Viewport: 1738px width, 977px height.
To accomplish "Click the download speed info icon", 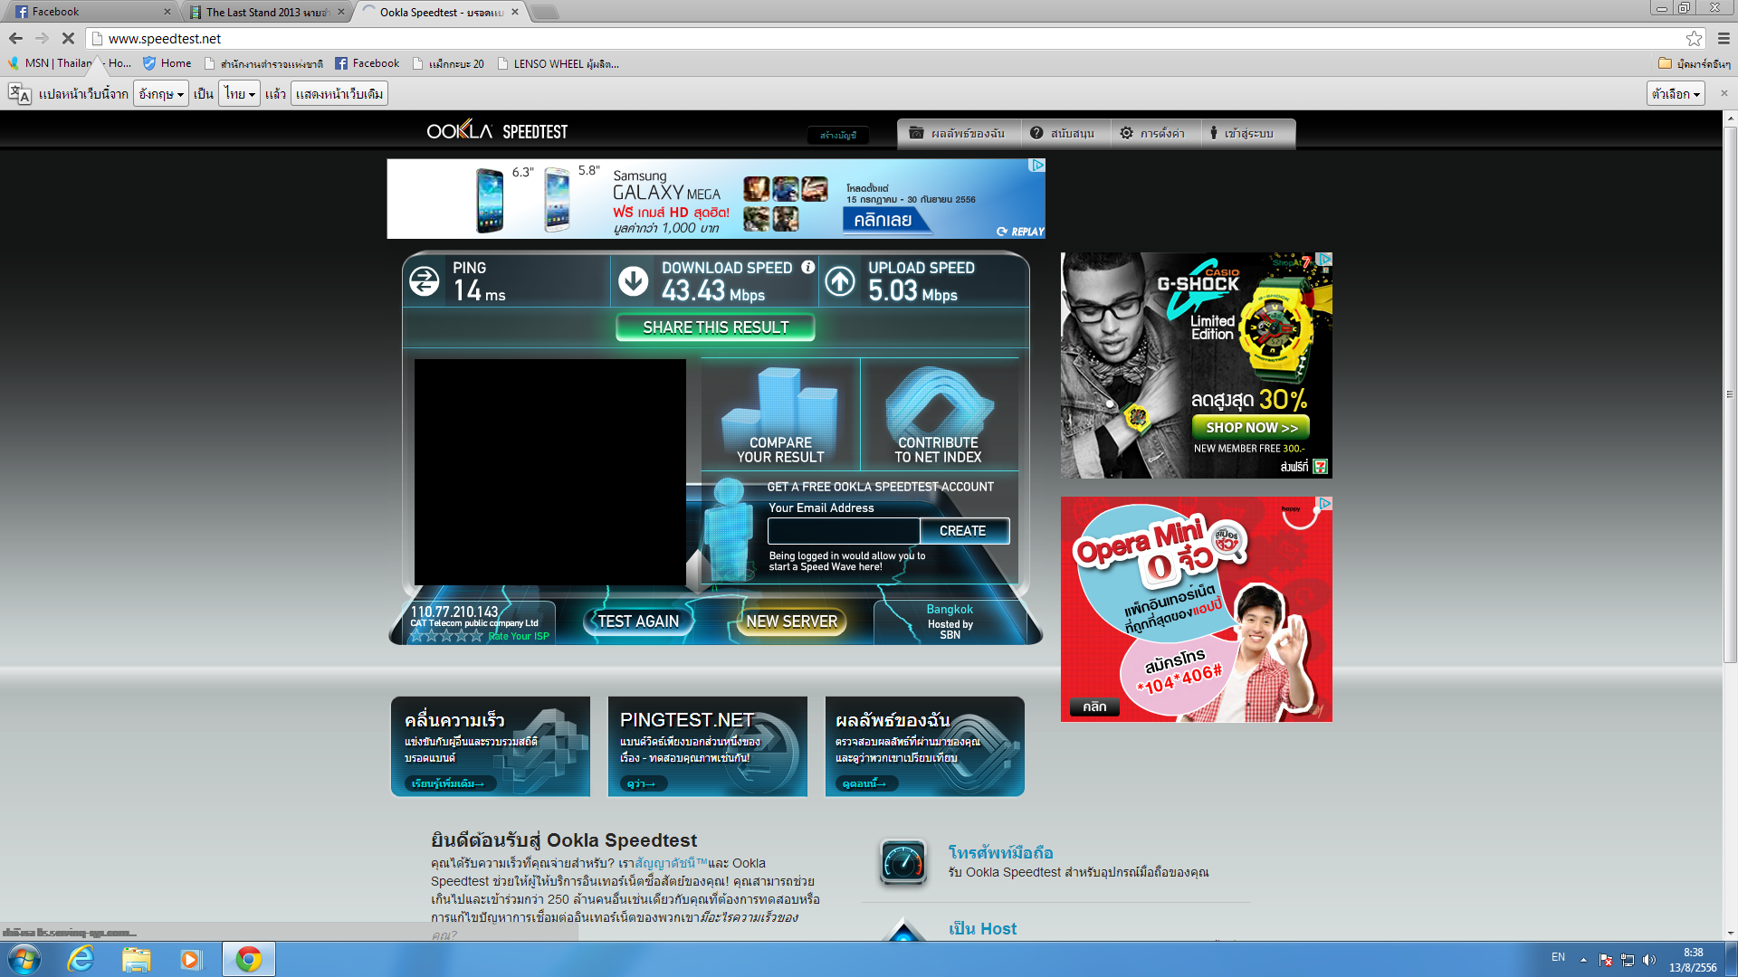I will (x=807, y=268).
